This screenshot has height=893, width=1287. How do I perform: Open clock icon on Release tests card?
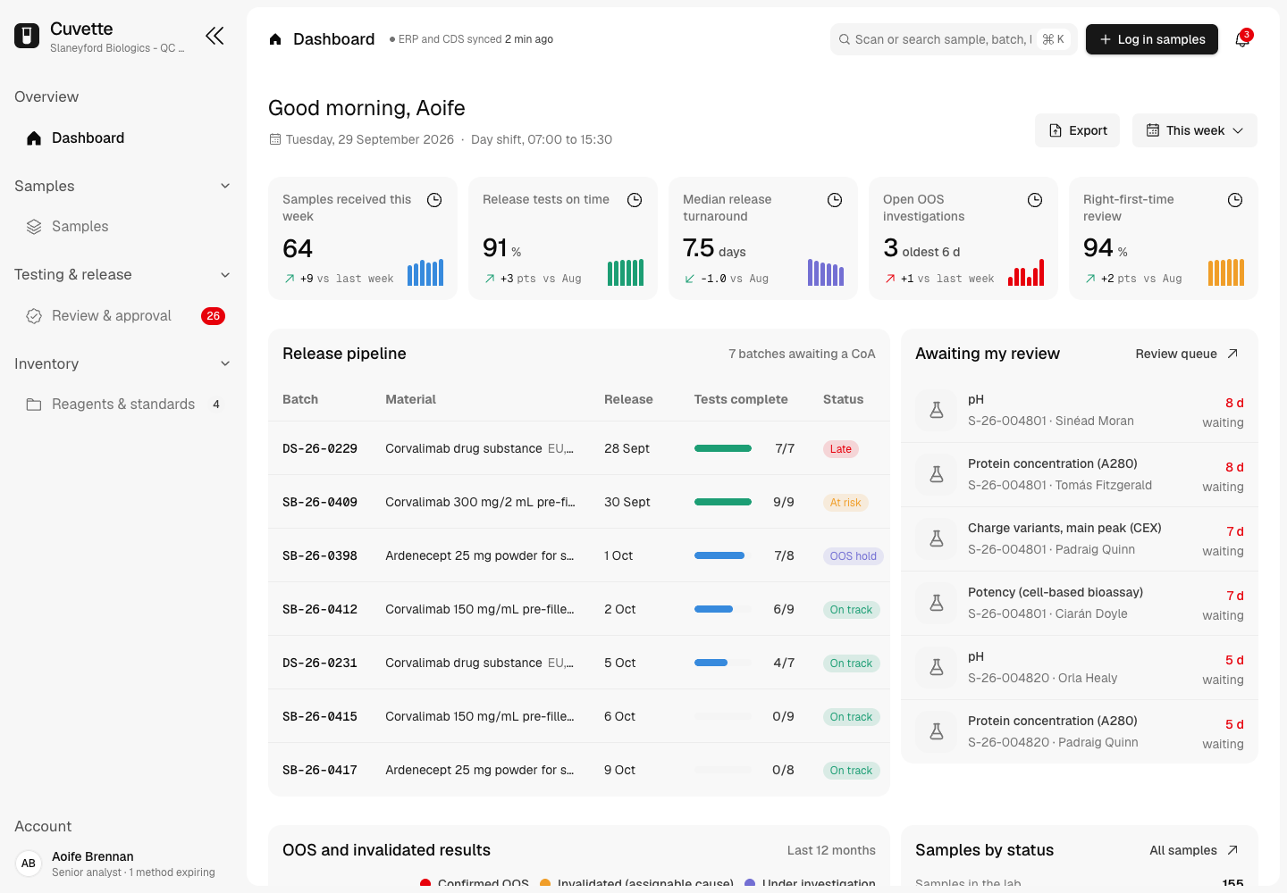click(635, 200)
